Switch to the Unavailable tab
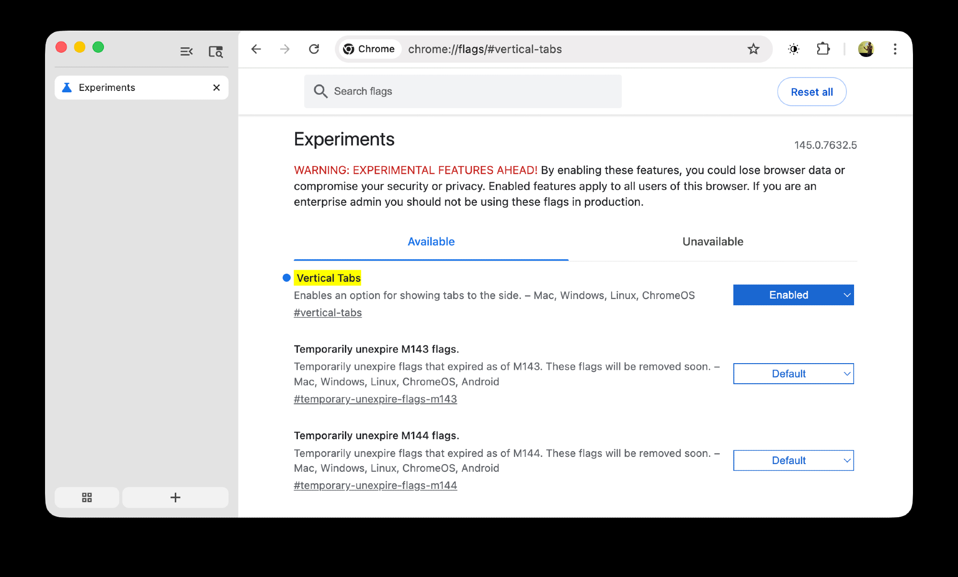 coord(712,242)
